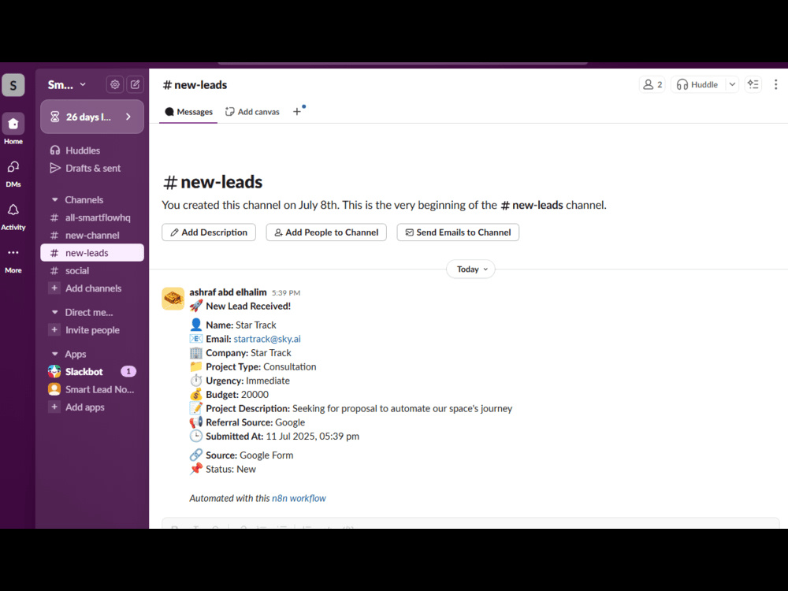Viewport: 788px width, 591px height.
Task: Open the Smart Lead No... app
Action: point(92,389)
